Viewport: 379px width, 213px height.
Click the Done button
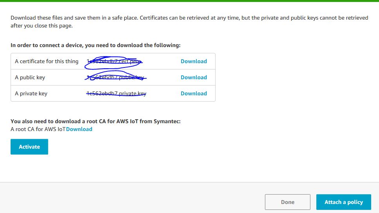(287, 202)
